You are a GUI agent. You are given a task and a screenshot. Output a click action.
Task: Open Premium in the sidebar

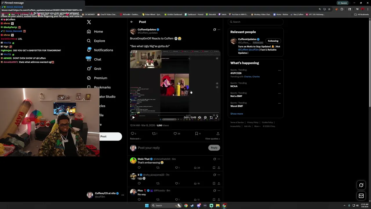(x=97, y=78)
